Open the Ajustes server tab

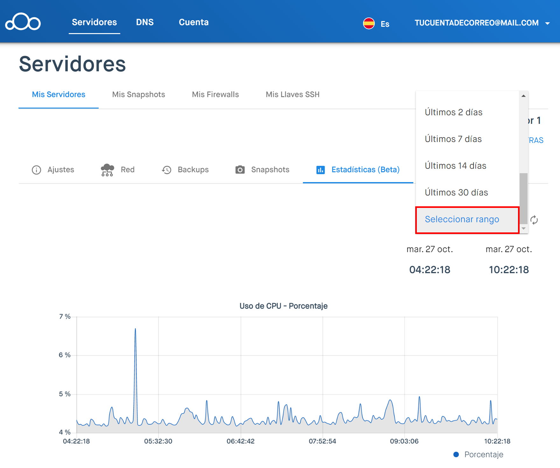click(53, 170)
